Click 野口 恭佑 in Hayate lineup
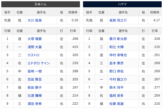 click(x=116, y=71)
